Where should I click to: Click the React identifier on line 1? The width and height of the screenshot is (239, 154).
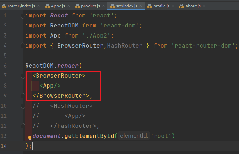(x=59, y=16)
